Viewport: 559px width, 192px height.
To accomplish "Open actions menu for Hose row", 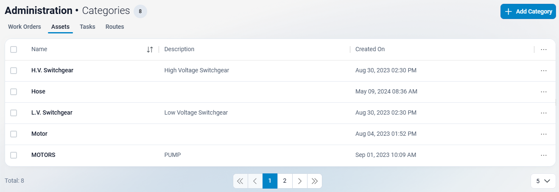I will coord(544,92).
